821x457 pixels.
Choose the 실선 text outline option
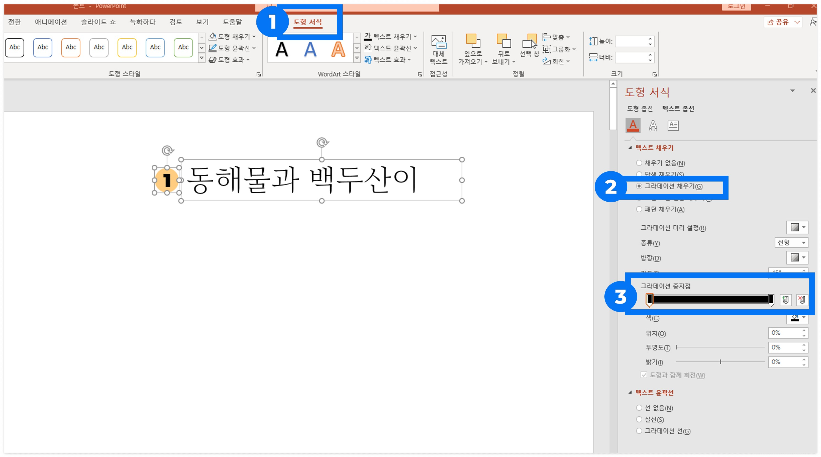639,419
